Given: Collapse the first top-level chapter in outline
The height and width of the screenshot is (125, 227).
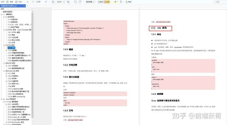Looking at the screenshot, I should (x=2, y=14).
